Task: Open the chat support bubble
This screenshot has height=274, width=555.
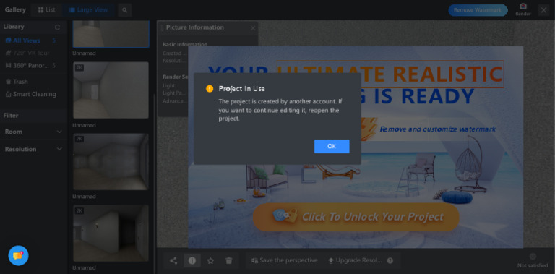Action: pos(18,255)
